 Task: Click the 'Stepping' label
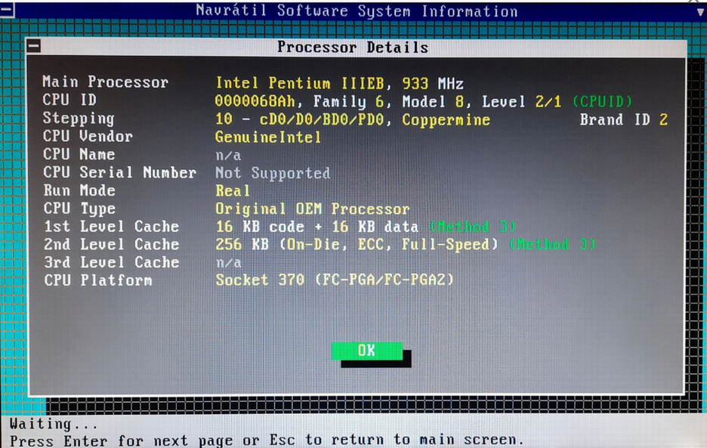click(79, 118)
